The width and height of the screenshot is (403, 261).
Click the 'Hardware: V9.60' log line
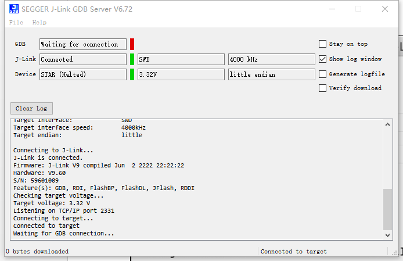point(39,173)
